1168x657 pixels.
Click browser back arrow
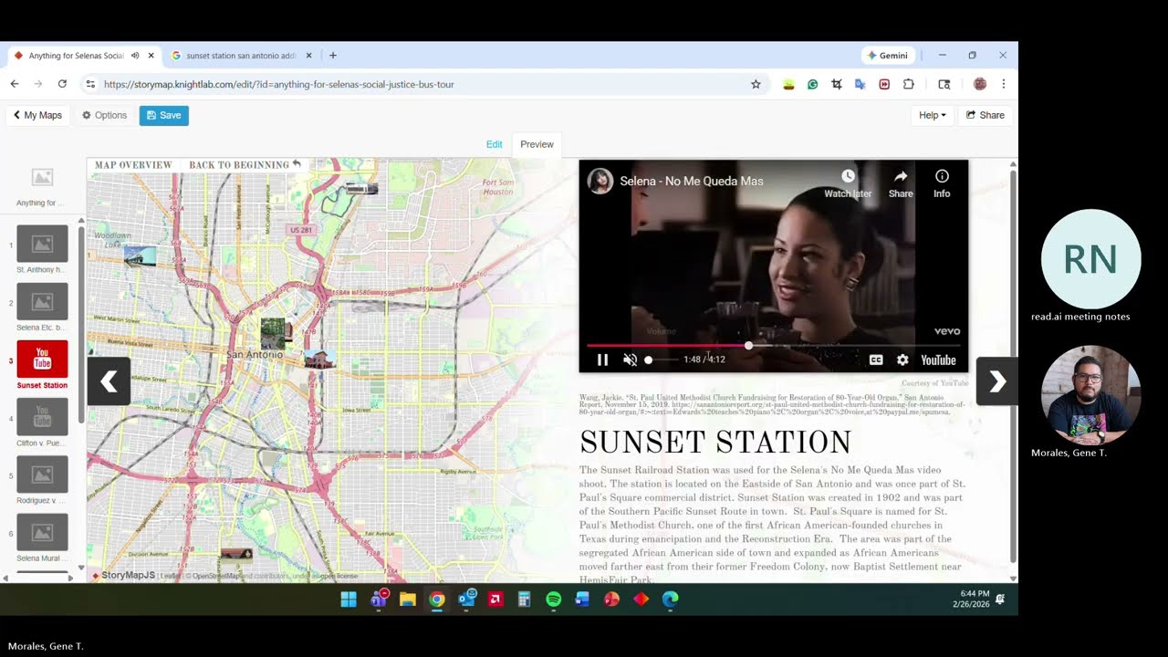[x=15, y=84]
